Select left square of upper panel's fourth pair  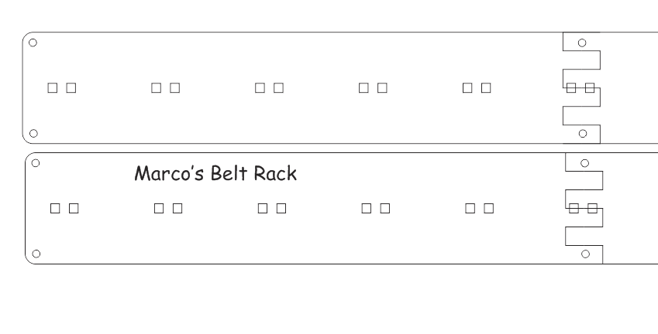[363, 88]
